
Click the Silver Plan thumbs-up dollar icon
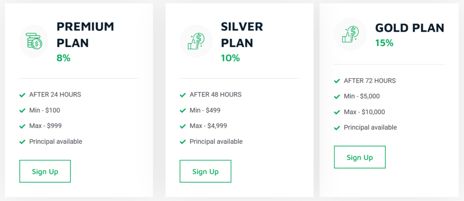(196, 41)
